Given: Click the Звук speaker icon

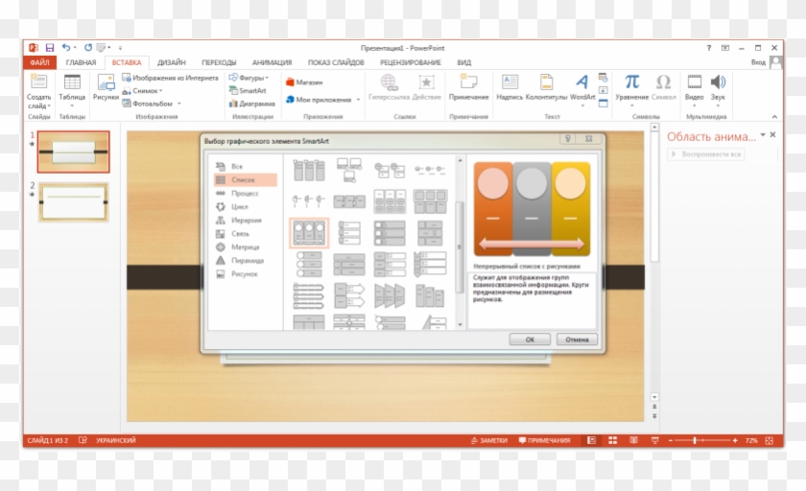Looking at the screenshot, I should click(718, 82).
